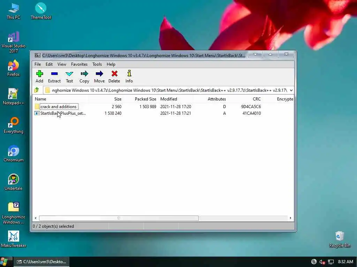Click the green Add toolbar icon
This screenshot has height=267, width=357.
pyautogui.click(x=39, y=74)
